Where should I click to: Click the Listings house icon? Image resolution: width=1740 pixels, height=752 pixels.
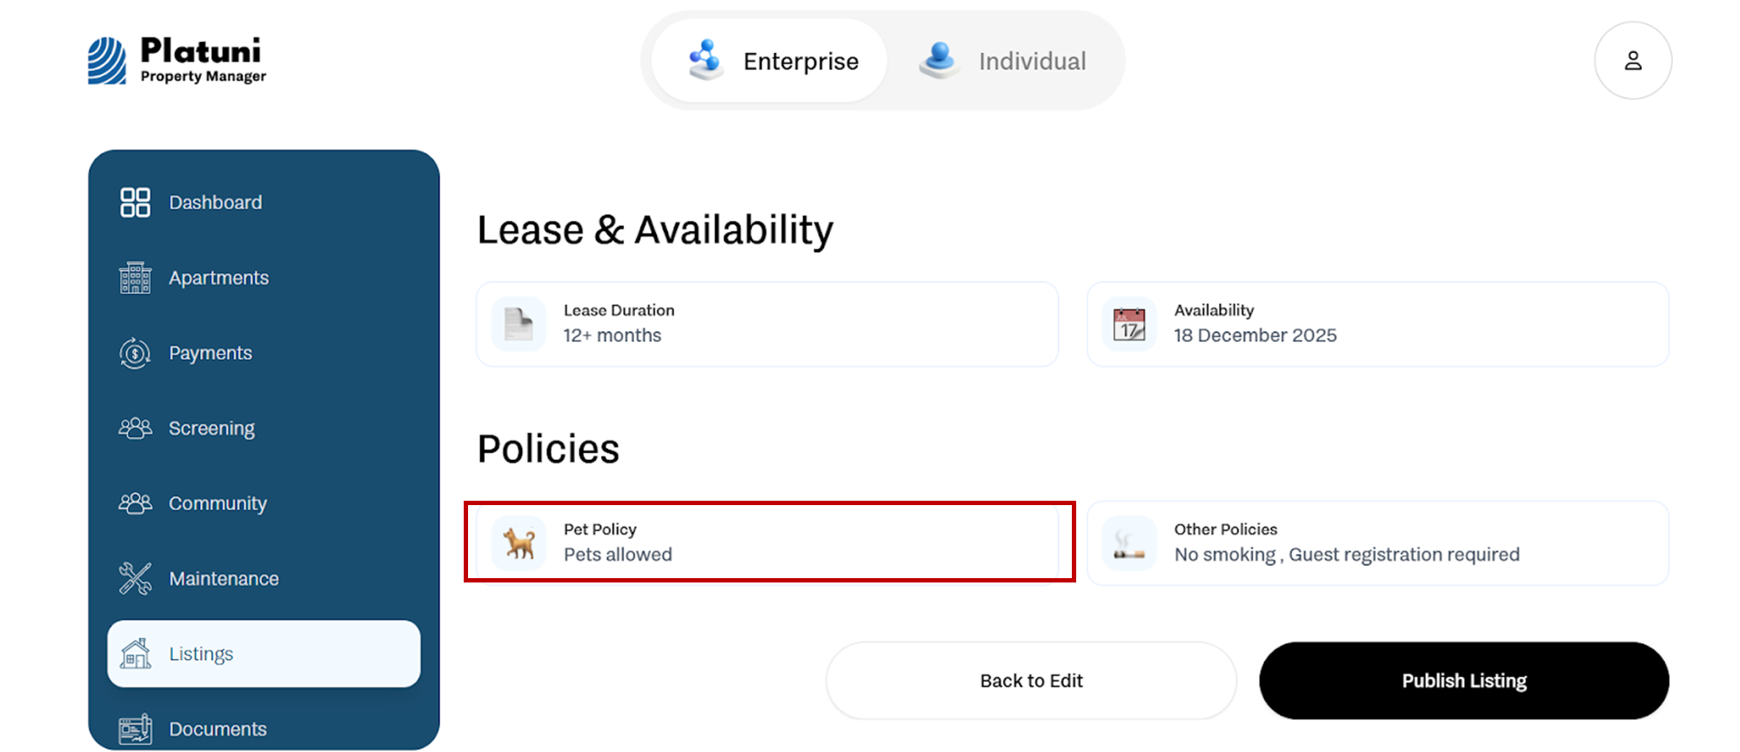[x=135, y=654]
